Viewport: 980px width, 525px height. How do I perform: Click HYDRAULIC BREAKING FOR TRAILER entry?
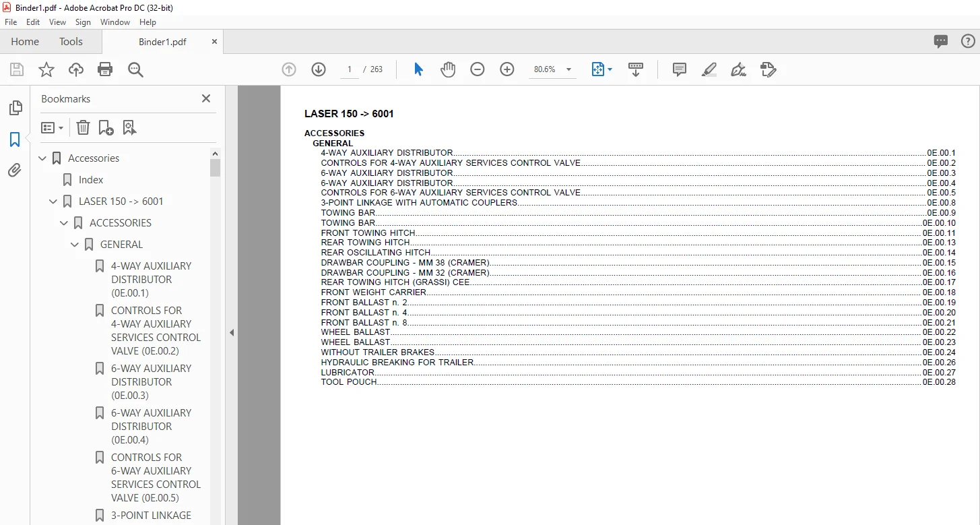click(638, 363)
